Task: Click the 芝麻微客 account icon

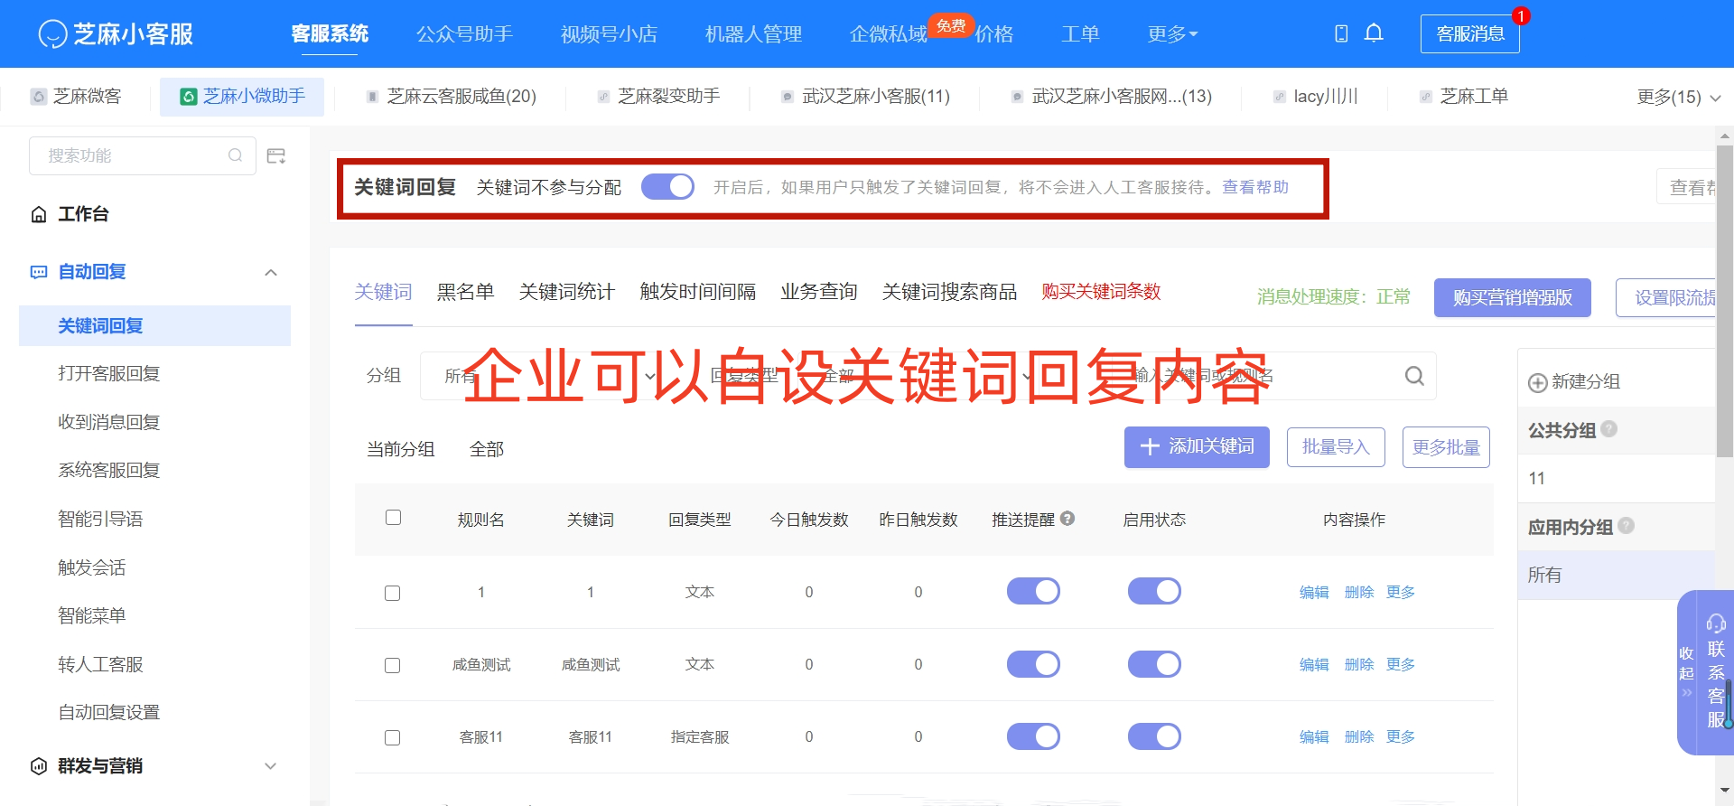Action: (x=39, y=97)
